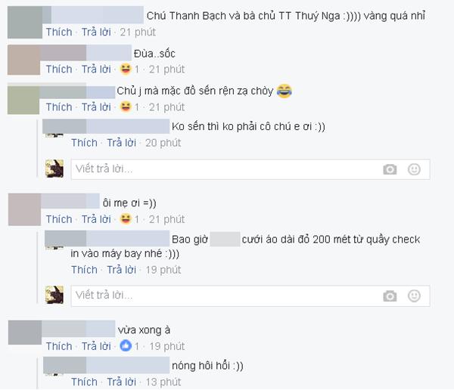Screen dimensions: 454x390
Task: Click haha reaction on 'Đùa..sốc' comment
Action: (x=126, y=69)
